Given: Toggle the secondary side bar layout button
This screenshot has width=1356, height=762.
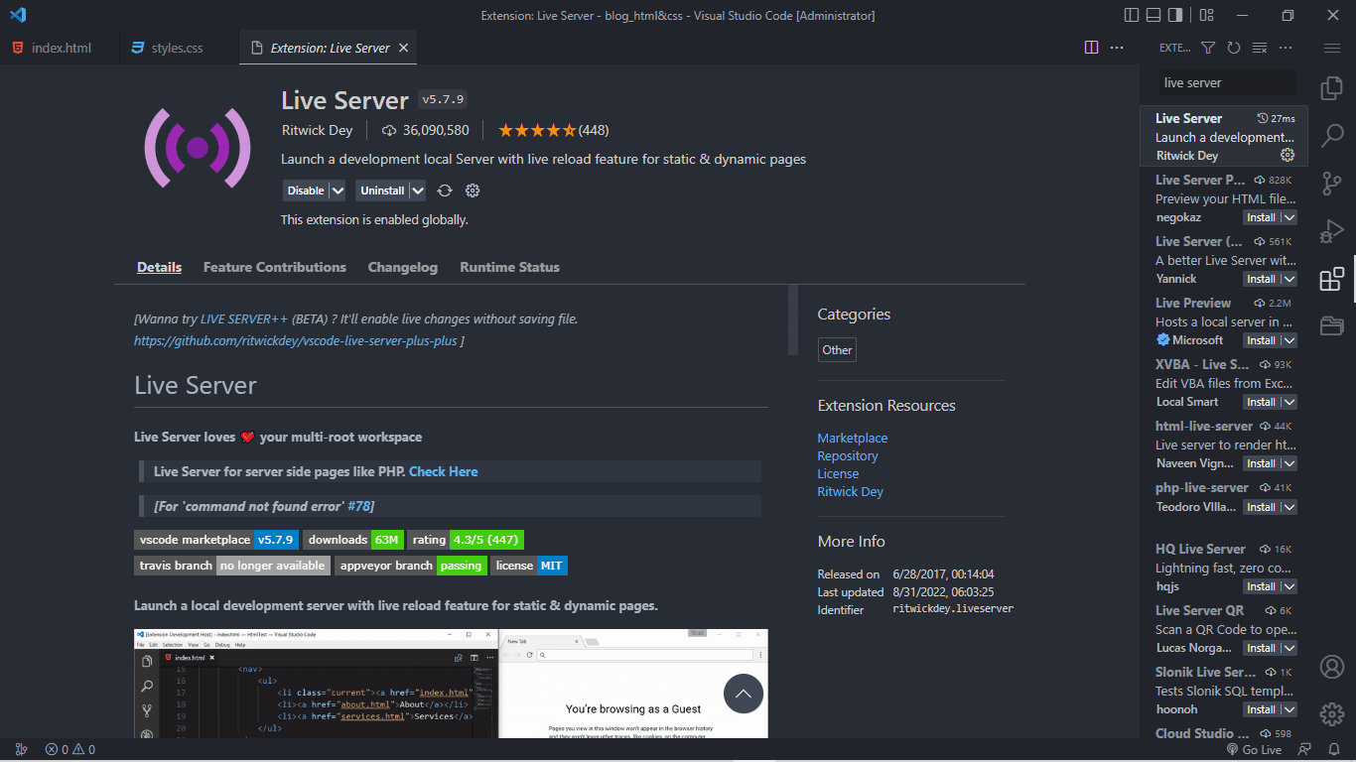Looking at the screenshot, I should [x=1175, y=15].
